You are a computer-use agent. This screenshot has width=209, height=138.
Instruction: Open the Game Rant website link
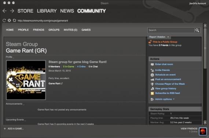(x=54, y=84)
